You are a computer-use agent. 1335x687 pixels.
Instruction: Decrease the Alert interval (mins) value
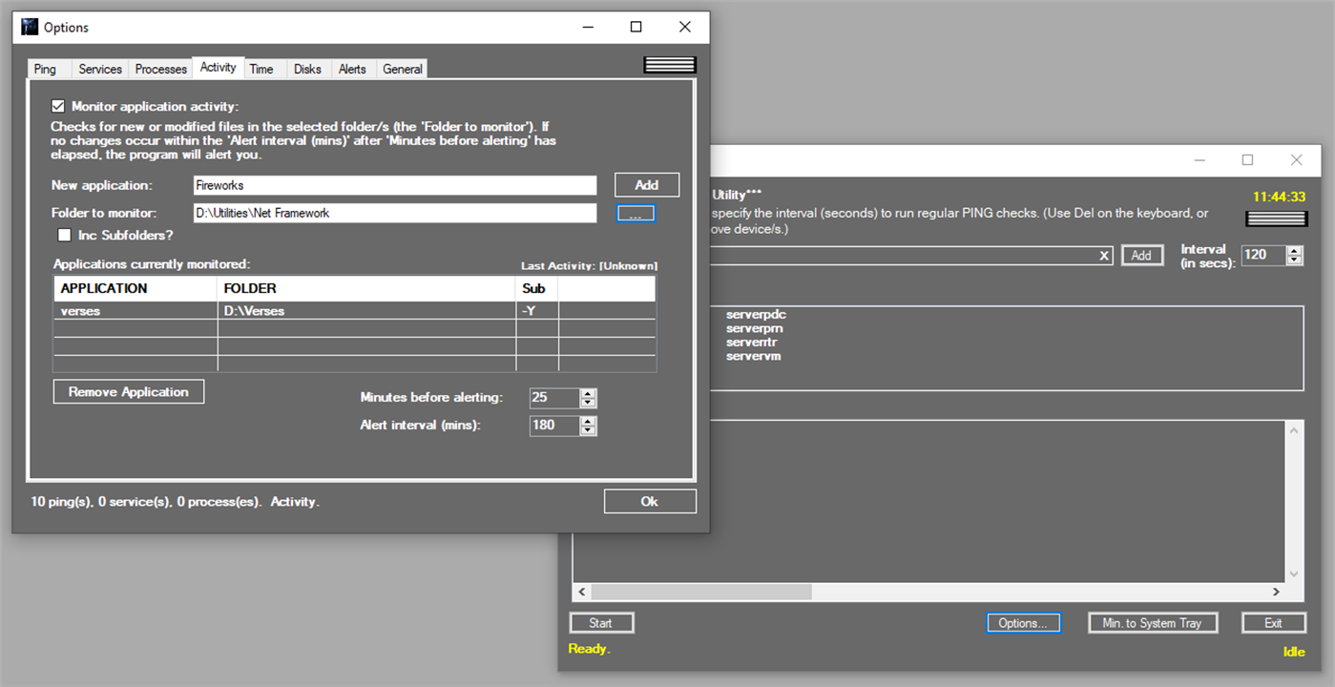(x=588, y=429)
